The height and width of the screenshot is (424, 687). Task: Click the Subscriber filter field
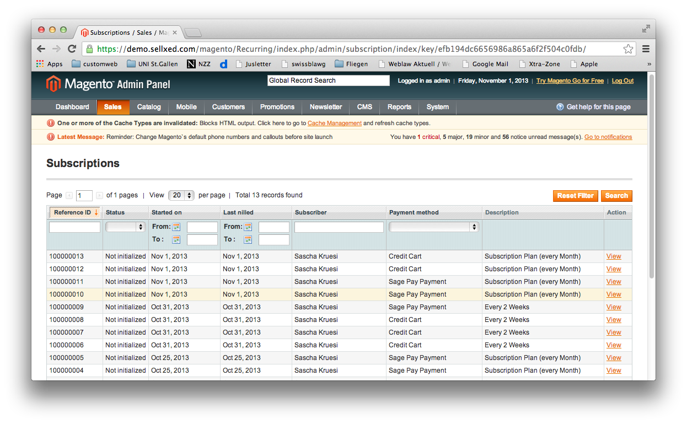tap(339, 227)
